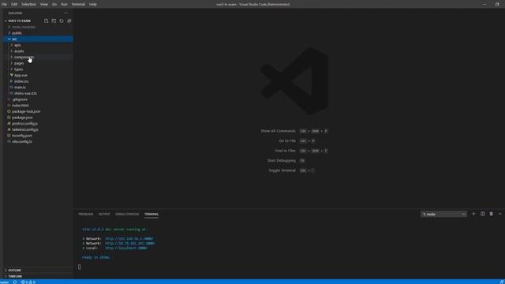Maximize the panel with the chevron-up icon

pos(499,214)
